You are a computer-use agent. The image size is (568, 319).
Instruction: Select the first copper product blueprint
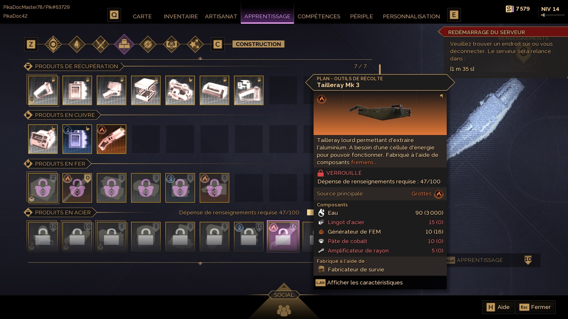43,139
